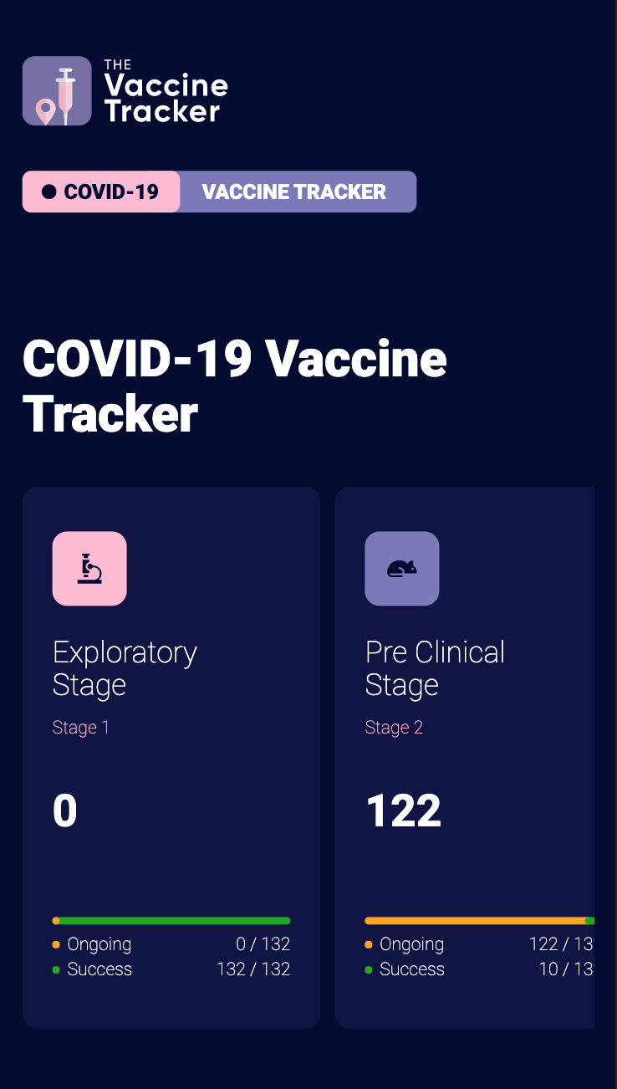Click the Vaccine Tracker syringe logo icon
Screen dimensions: 617x1089
pos(57,90)
